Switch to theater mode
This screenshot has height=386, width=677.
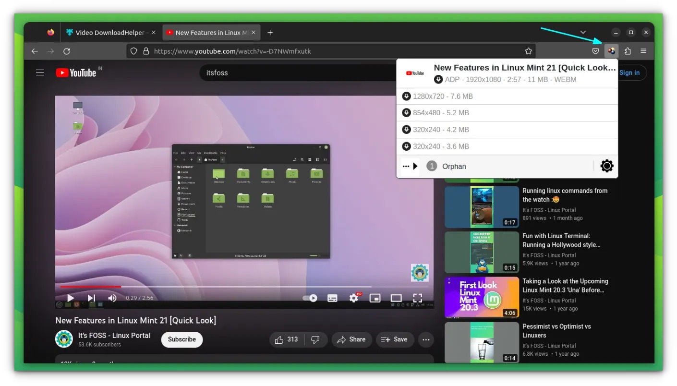click(x=396, y=298)
